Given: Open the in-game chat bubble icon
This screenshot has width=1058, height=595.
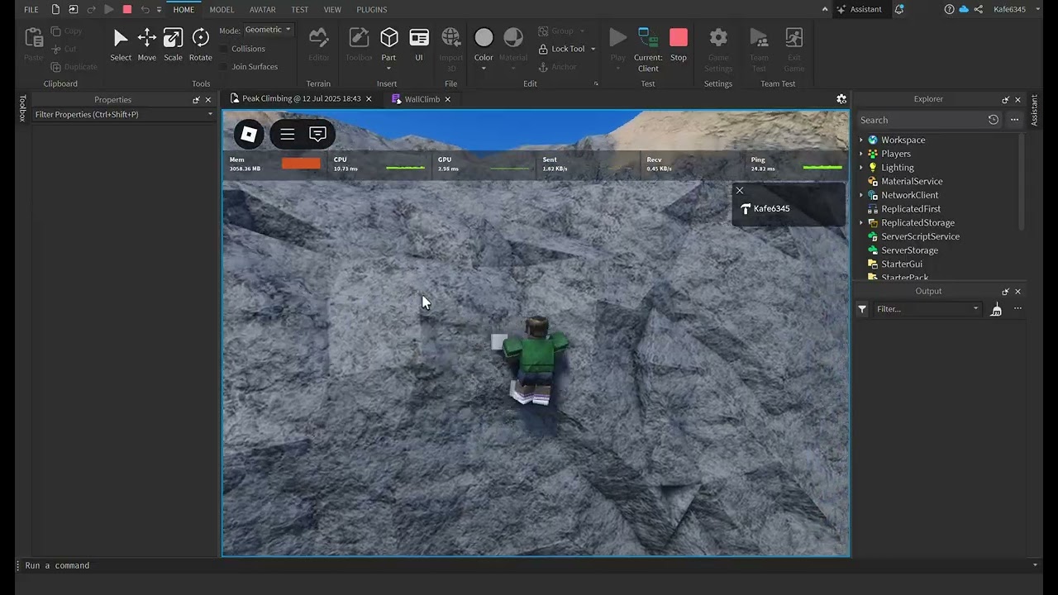Looking at the screenshot, I should pyautogui.click(x=317, y=134).
